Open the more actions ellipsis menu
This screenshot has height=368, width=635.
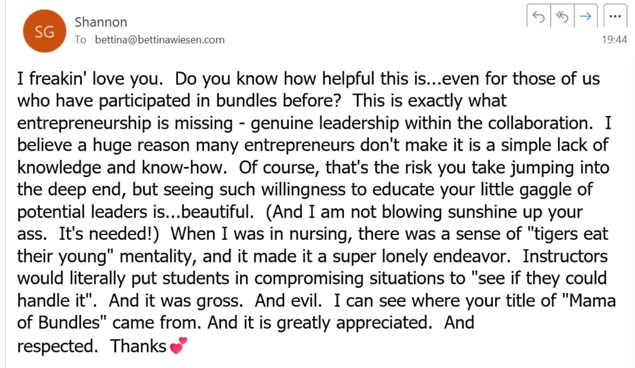615,16
